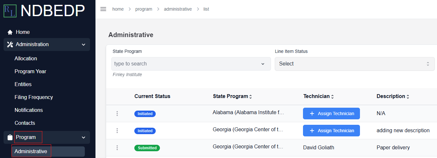Click the RL logo icon

[10, 11]
